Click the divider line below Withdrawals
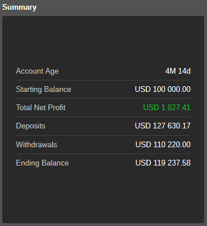This screenshot has height=226, width=207. 103,154
